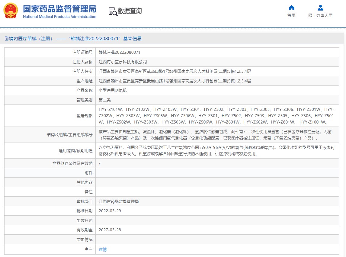This screenshot has width=346, height=257.
Task: Click the 注册人名称 label
Action: [82, 62]
